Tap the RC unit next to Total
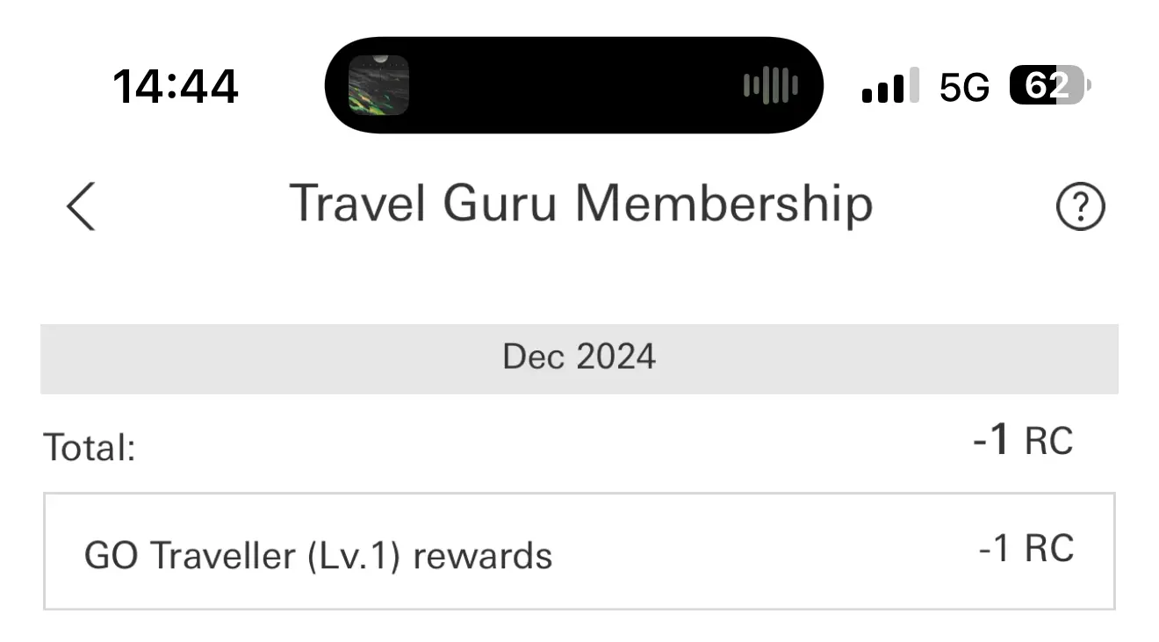Image resolution: width=1159 pixels, height=642 pixels. pyautogui.click(x=1049, y=441)
